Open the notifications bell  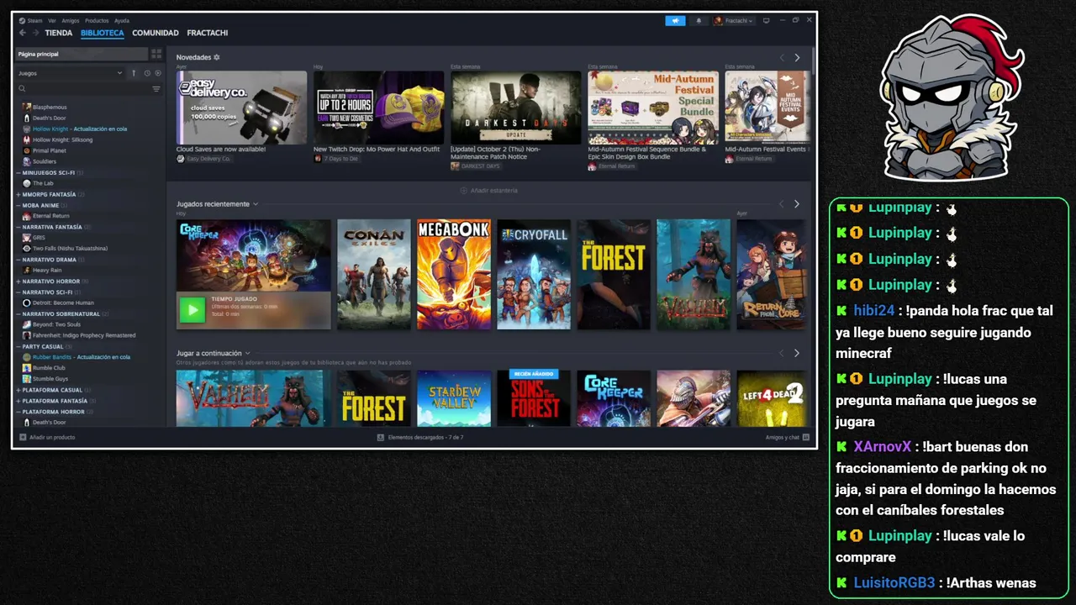click(698, 20)
